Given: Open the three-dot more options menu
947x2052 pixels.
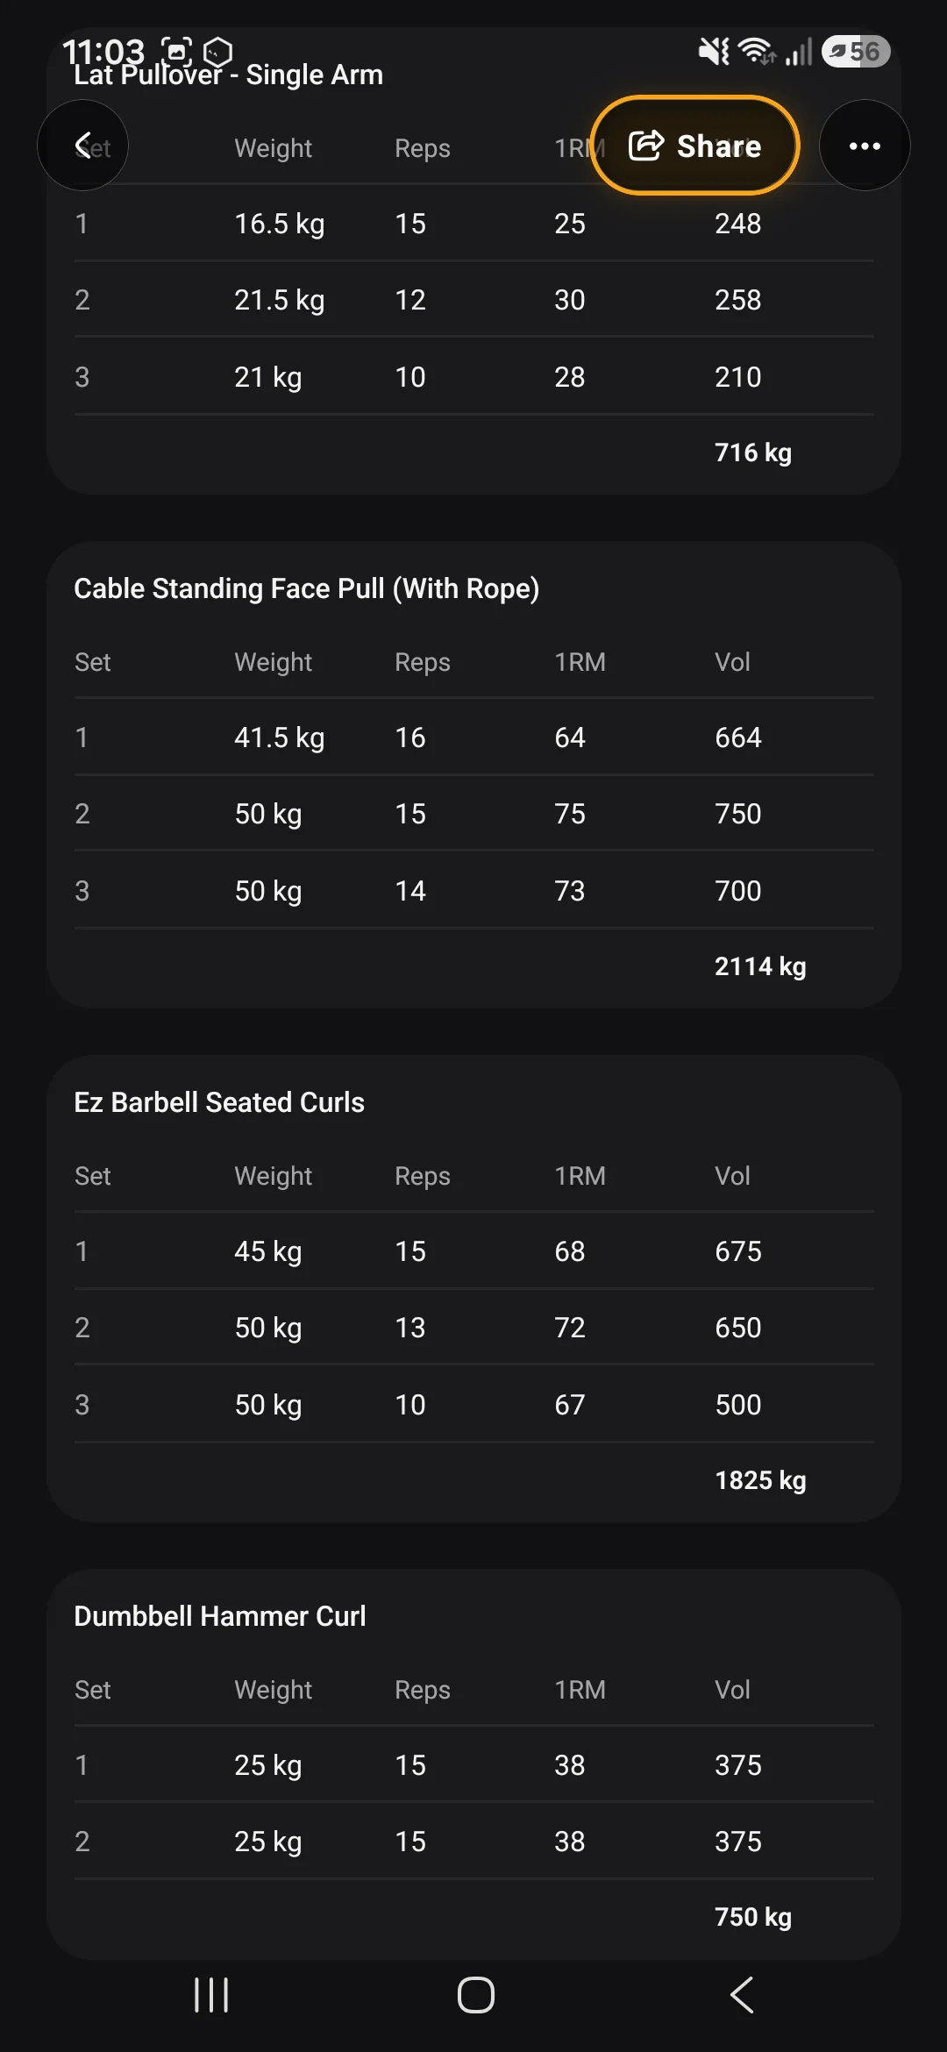Looking at the screenshot, I should [x=865, y=146].
